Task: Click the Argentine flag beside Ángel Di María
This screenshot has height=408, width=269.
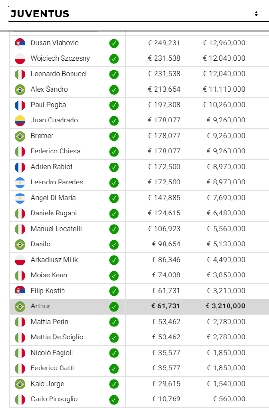Action: coord(20,198)
